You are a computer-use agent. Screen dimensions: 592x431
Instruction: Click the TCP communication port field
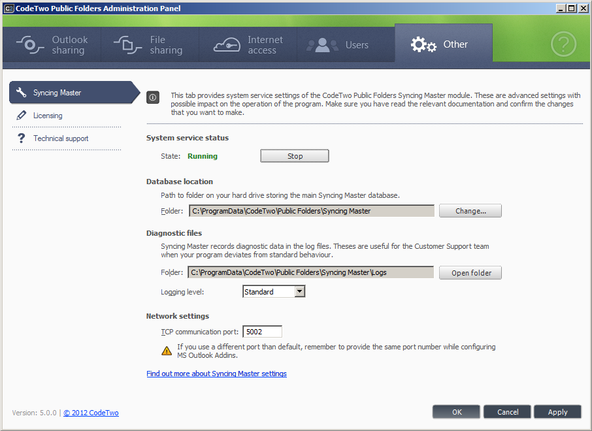click(x=262, y=332)
